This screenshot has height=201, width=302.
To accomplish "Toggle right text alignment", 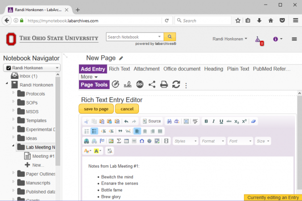I will 153,131.
